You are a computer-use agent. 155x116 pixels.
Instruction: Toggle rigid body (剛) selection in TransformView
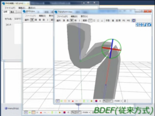[76, 20]
